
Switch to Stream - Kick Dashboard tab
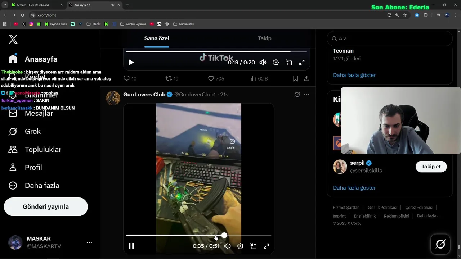click(36, 5)
